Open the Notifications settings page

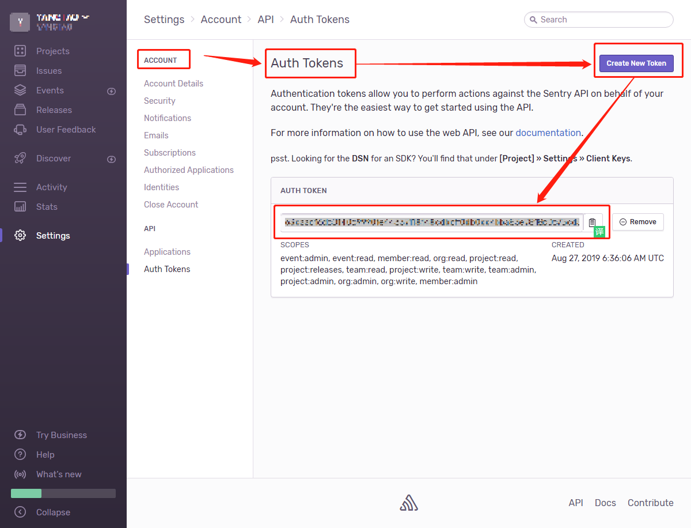[x=168, y=118]
